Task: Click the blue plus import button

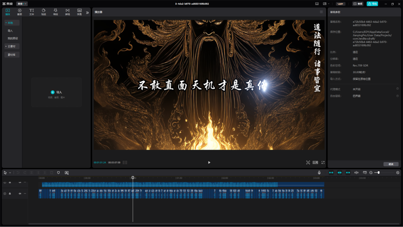Action: [x=53, y=92]
